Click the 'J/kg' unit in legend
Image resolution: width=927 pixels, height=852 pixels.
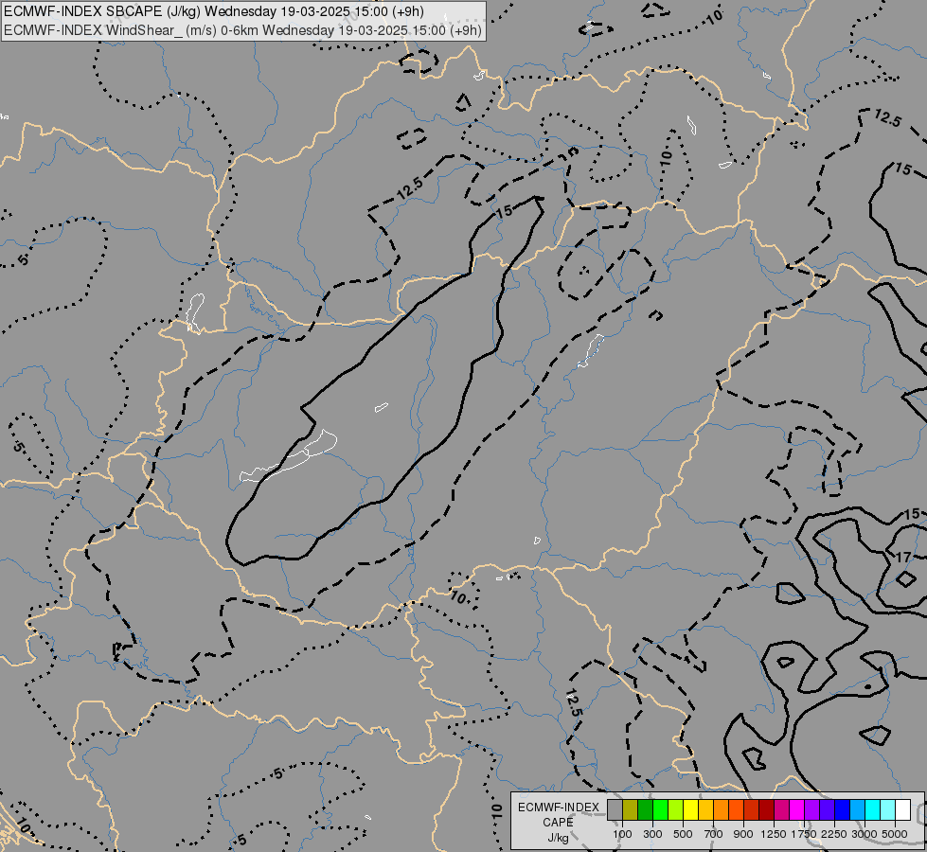[558, 838]
